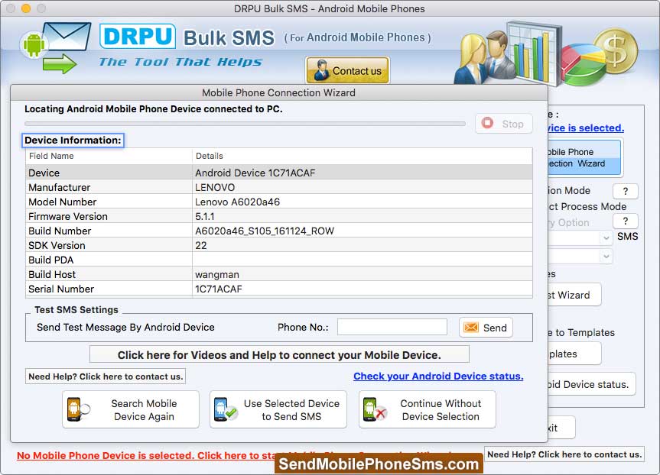This screenshot has height=475, width=660.
Task: Select the Model Number row
Action: [x=278, y=202]
